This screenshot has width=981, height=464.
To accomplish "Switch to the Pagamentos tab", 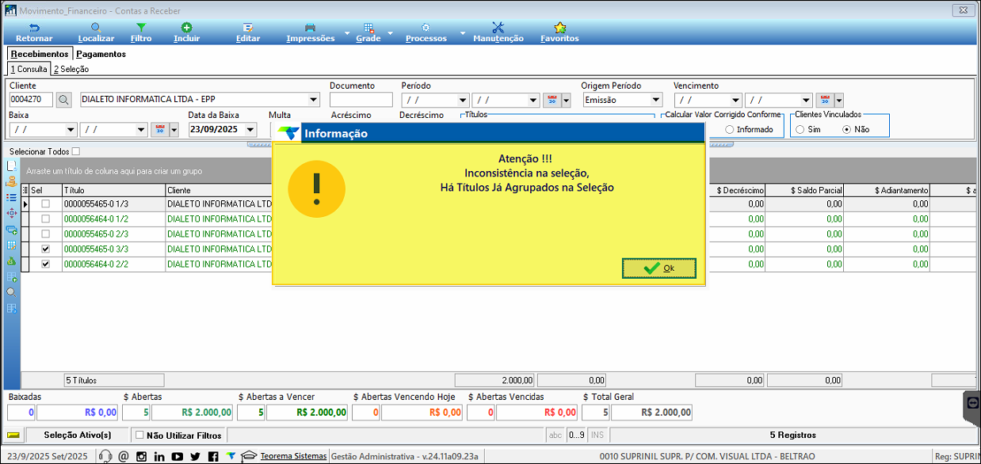I will click(x=101, y=54).
